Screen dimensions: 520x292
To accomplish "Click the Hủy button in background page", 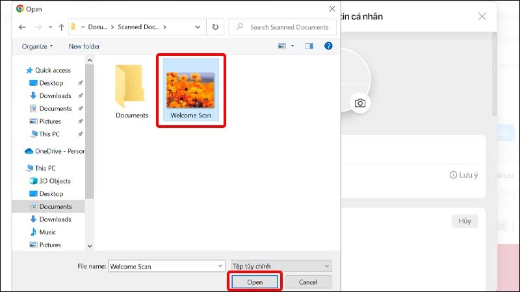I will click(465, 221).
